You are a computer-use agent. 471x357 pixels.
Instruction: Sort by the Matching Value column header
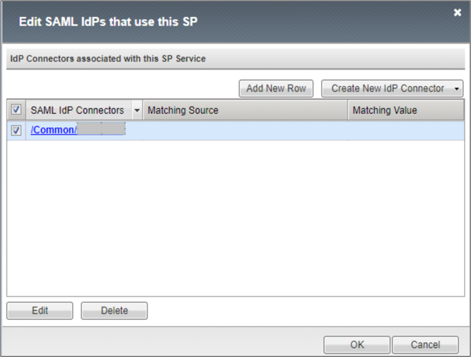(x=405, y=110)
